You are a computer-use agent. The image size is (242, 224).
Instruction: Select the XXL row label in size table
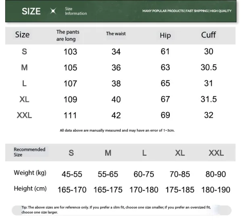[24, 115]
